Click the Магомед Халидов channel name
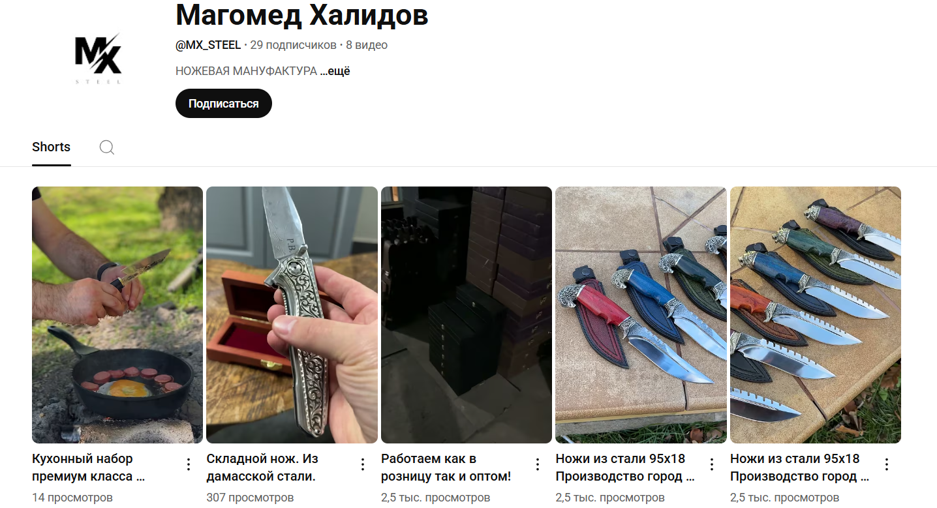937x508 pixels. (x=302, y=14)
